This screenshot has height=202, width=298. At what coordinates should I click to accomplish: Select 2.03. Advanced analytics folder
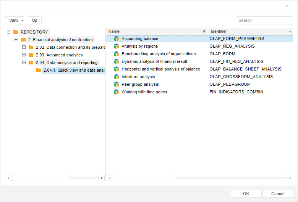(59, 55)
